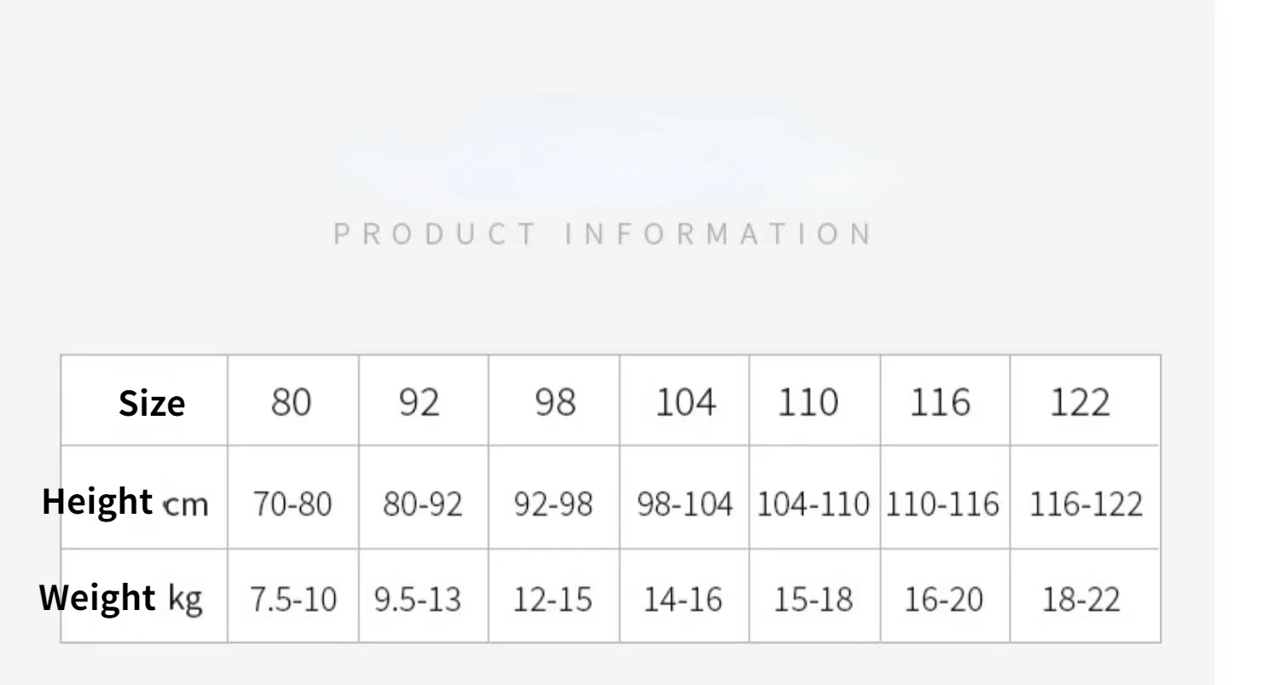Select the size 122 column header
The height and width of the screenshot is (685, 1279).
pos(1080,402)
